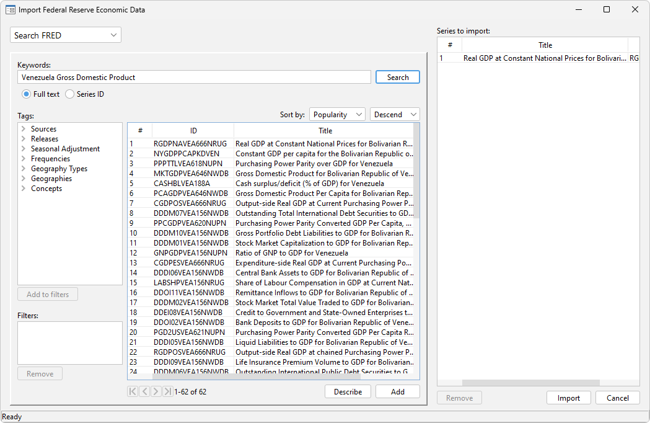Expand the Sources tag node
The image size is (650, 423).
pos(24,128)
